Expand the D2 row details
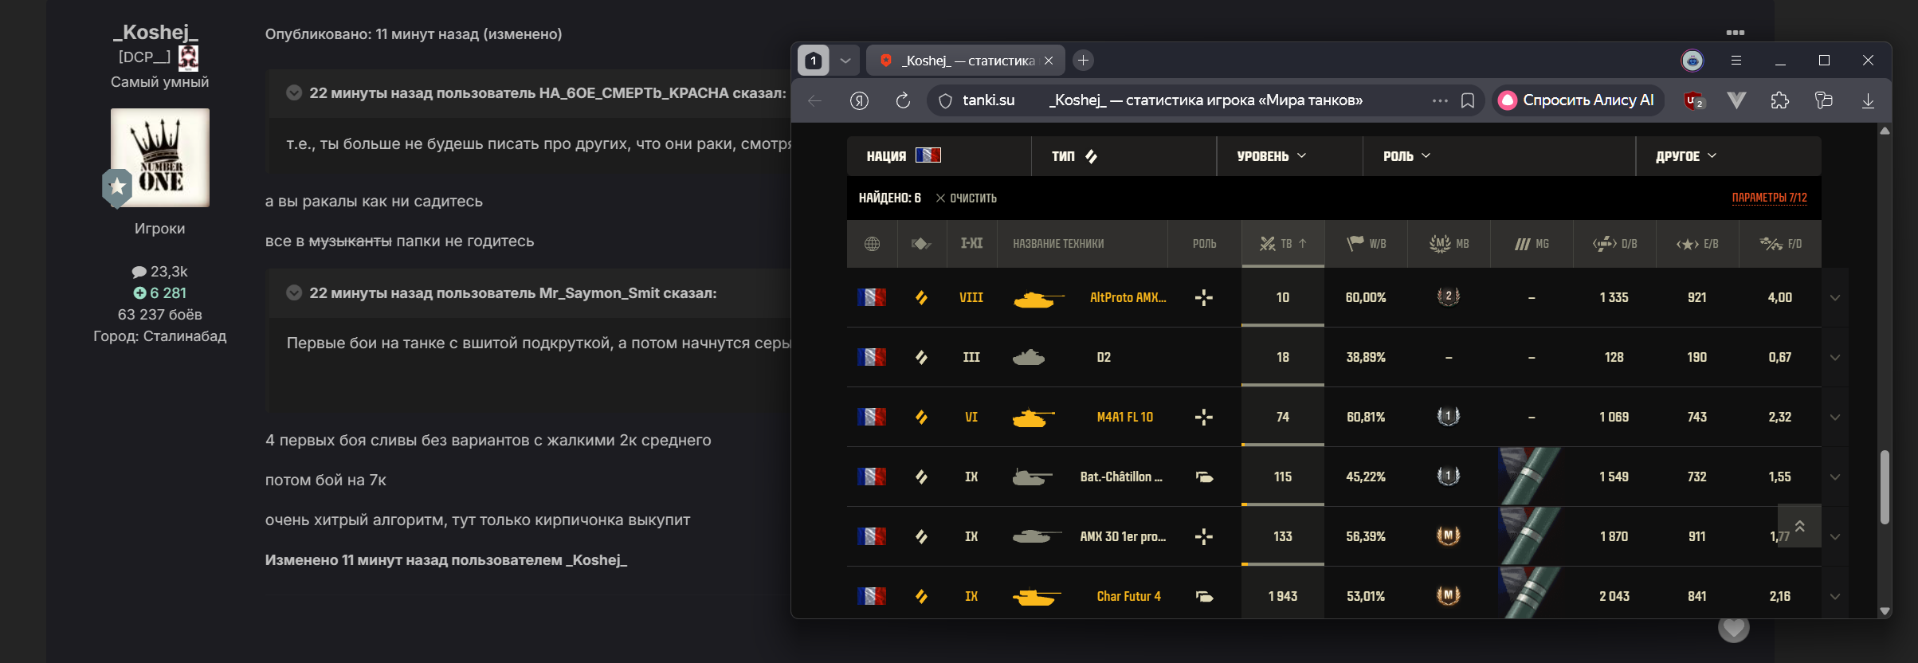Viewport: 1918px width, 663px height. pos(1835,358)
